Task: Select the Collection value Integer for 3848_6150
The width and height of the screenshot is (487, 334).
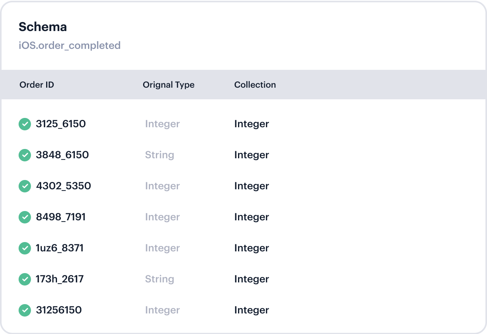Action: (252, 156)
